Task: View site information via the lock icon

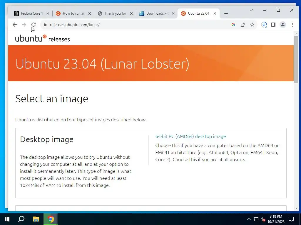Action: tap(45, 25)
